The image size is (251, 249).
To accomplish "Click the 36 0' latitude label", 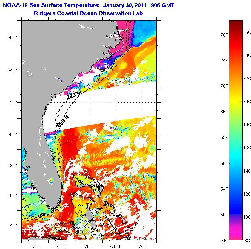I will click(12, 38).
